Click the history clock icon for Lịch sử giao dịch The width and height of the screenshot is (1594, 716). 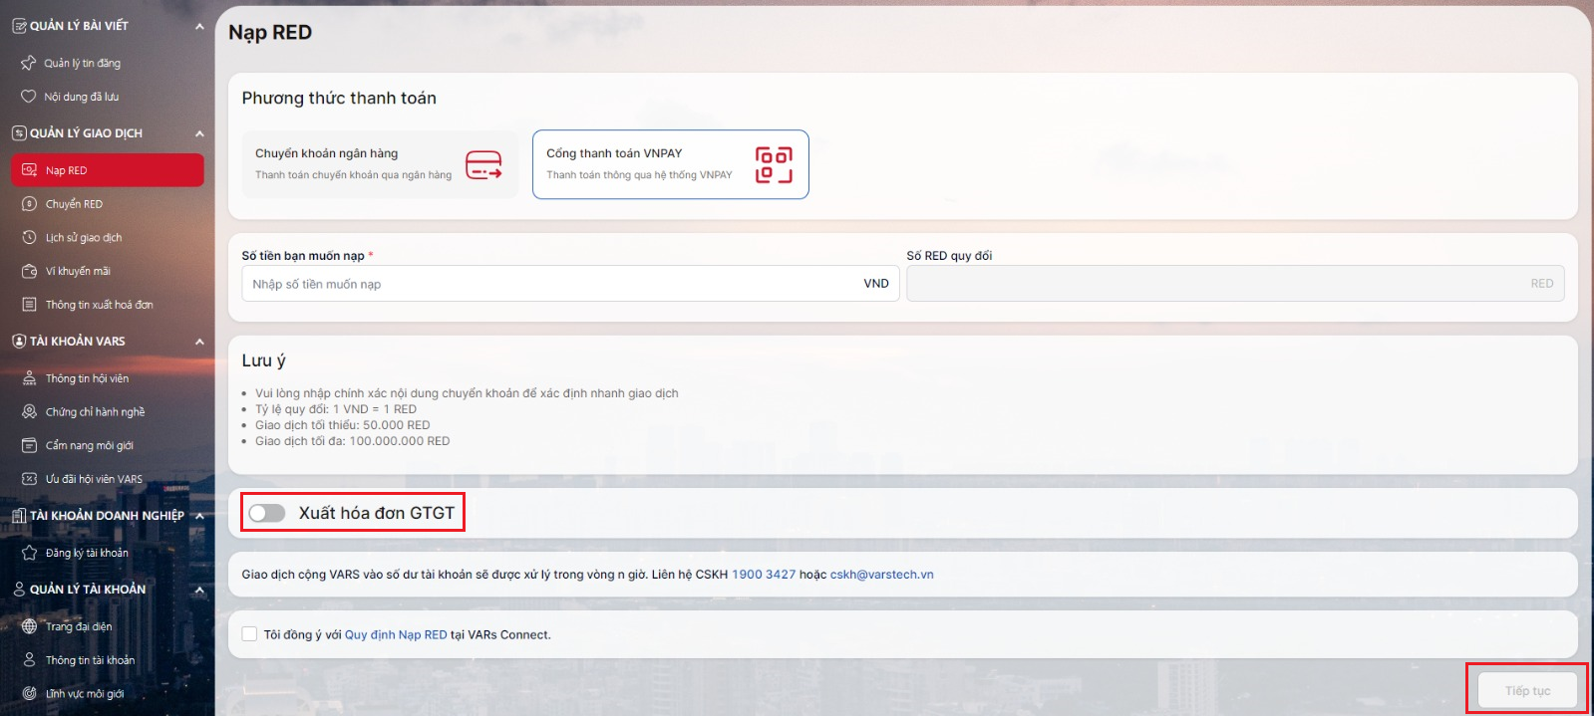[29, 238]
